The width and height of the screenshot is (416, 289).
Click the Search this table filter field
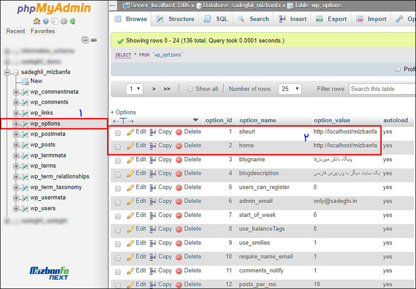[382, 89]
